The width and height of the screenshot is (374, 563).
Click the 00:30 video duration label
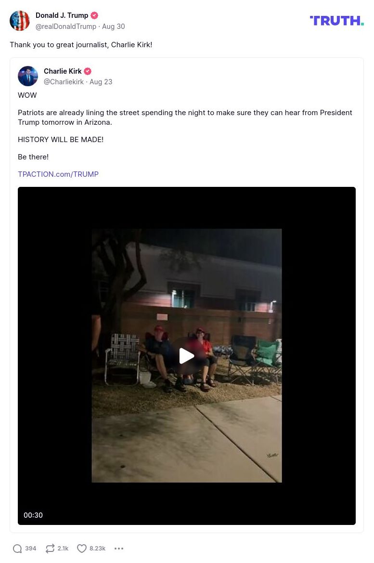tap(33, 515)
